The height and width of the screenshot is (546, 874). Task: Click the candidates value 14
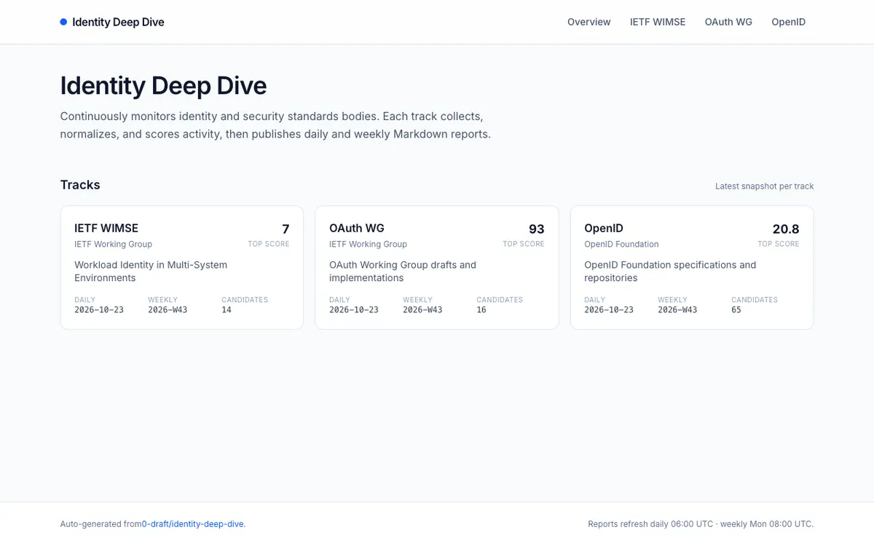coord(227,309)
